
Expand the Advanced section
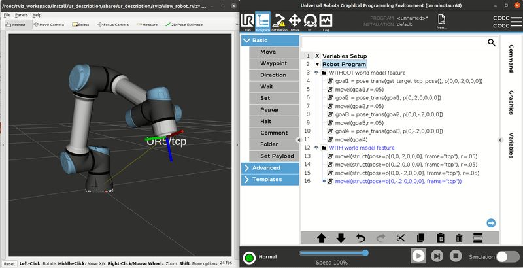point(269,168)
